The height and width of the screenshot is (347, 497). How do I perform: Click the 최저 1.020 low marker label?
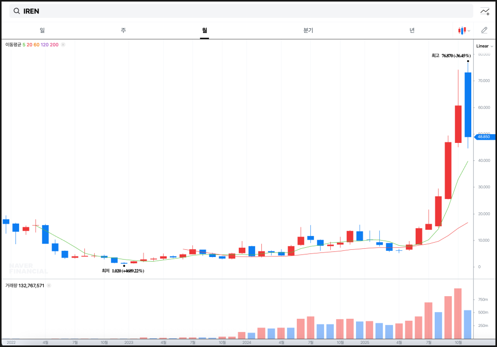123,271
